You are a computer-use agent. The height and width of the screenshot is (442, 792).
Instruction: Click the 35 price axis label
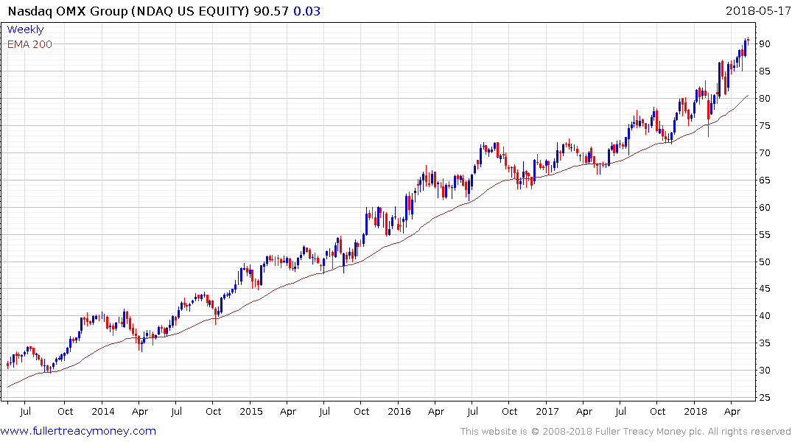(x=765, y=343)
